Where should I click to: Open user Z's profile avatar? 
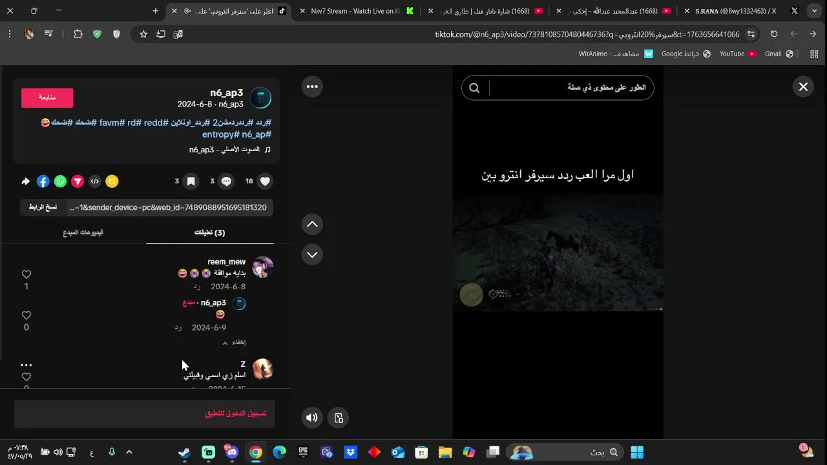262,369
